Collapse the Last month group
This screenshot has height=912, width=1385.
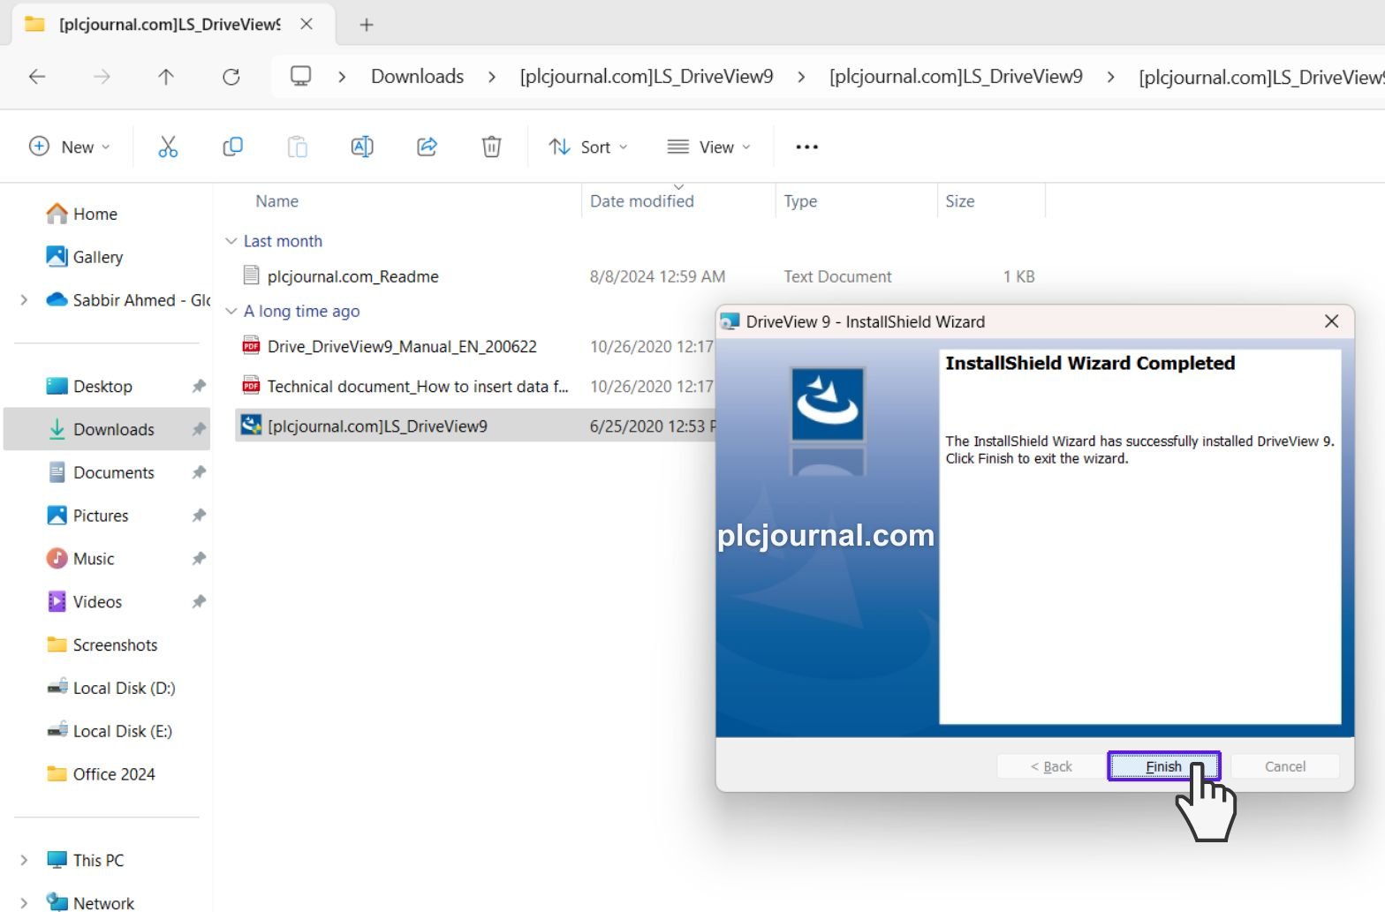tap(231, 241)
